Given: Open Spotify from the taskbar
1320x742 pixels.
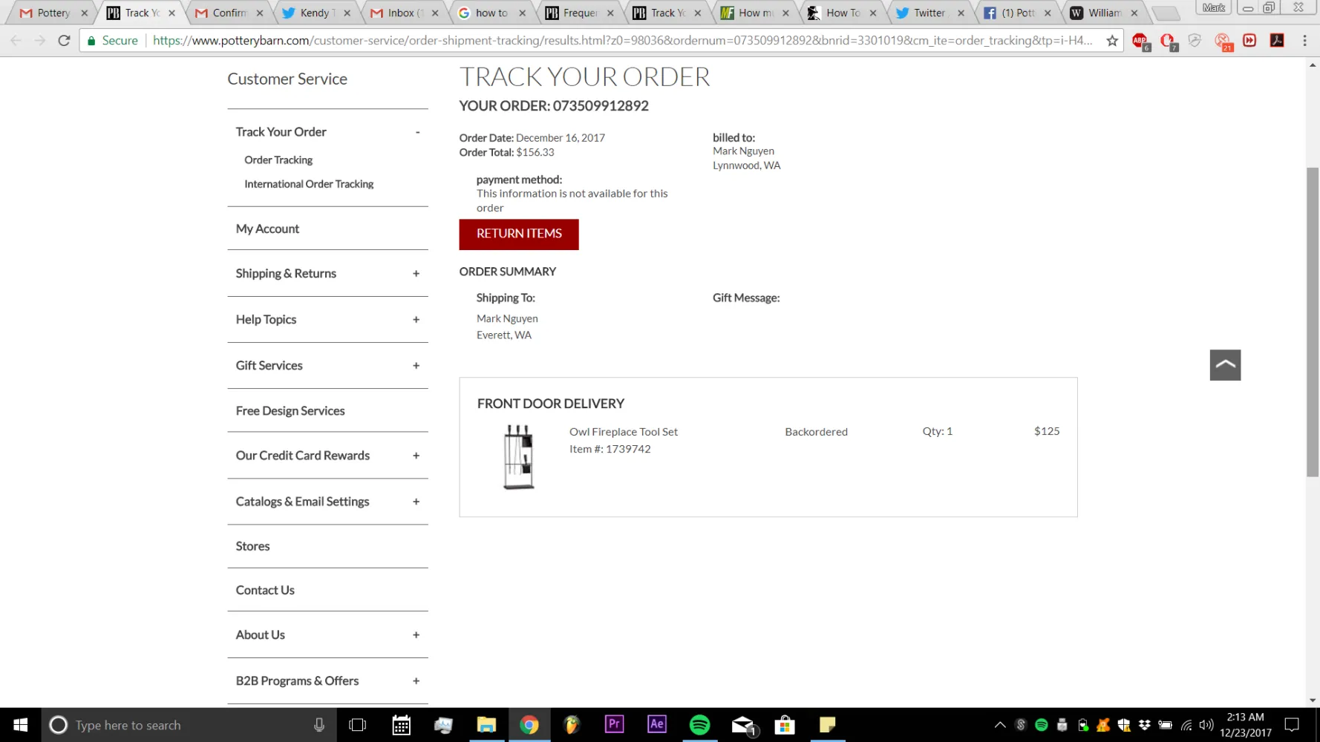Looking at the screenshot, I should tap(699, 725).
